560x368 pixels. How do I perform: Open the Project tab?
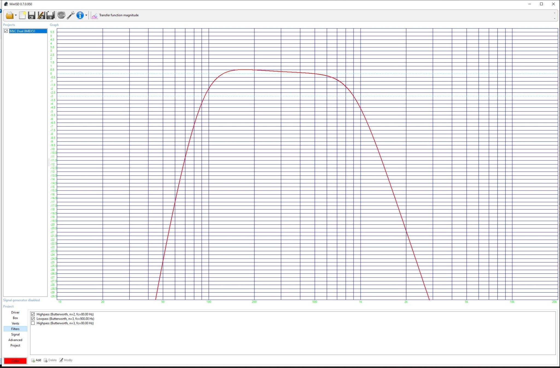(x=15, y=345)
